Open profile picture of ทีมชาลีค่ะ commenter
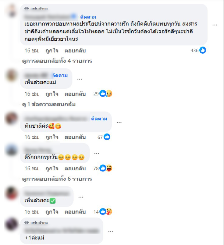The width and height of the screenshot is (224, 245). point(11,118)
